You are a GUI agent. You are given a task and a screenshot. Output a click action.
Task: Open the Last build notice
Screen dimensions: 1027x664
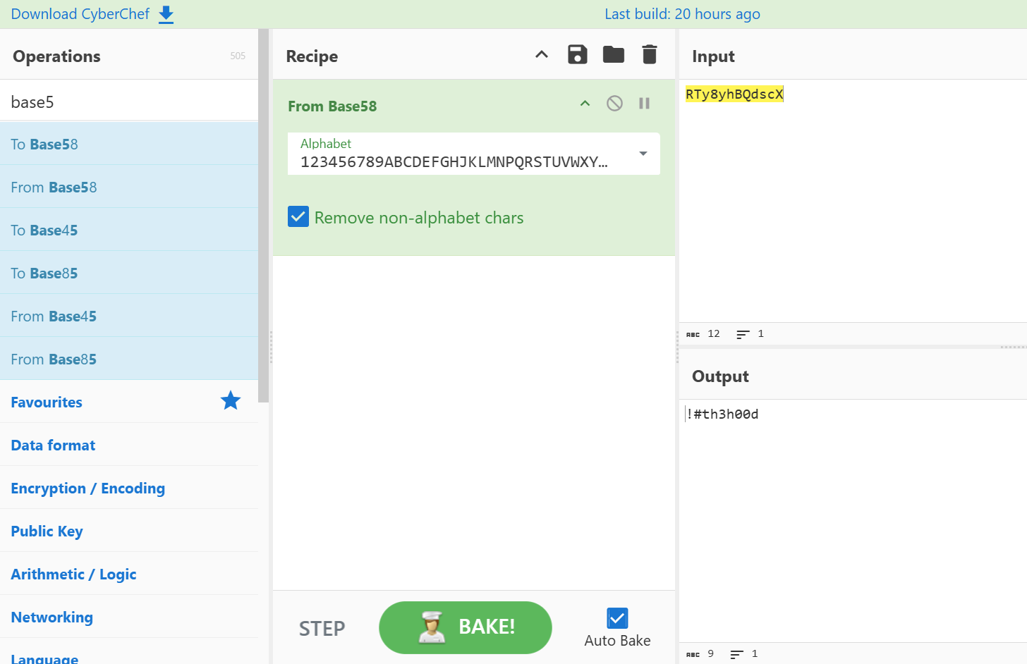click(682, 14)
